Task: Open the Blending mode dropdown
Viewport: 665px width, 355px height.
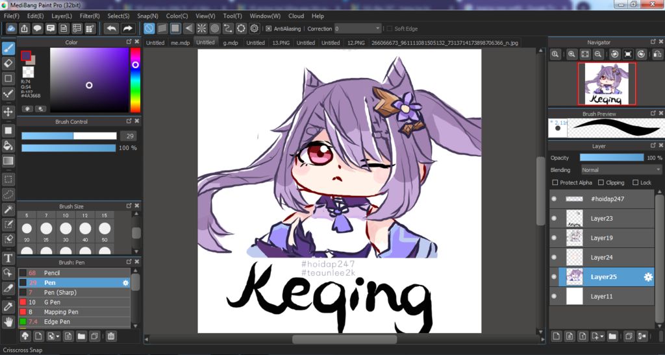Action: (x=621, y=170)
